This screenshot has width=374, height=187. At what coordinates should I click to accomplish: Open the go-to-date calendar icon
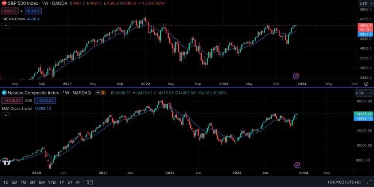coord(90,182)
